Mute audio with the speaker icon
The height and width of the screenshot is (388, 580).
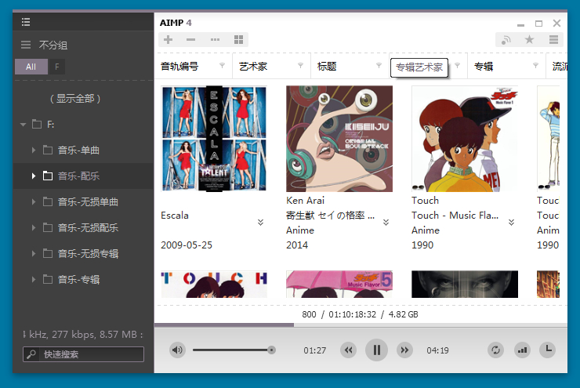coord(177,350)
